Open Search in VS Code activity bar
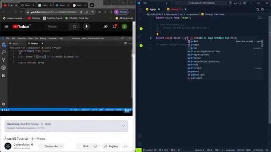This screenshot has height=152, width=271. point(140,19)
